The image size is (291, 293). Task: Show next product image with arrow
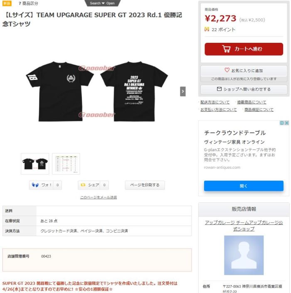click(183, 91)
